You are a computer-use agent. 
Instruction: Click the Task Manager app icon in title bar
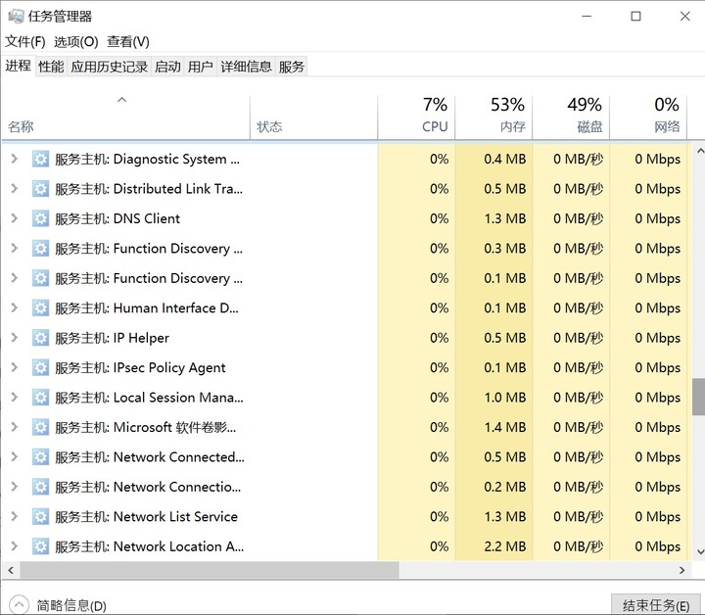pyautogui.click(x=16, y=17)
